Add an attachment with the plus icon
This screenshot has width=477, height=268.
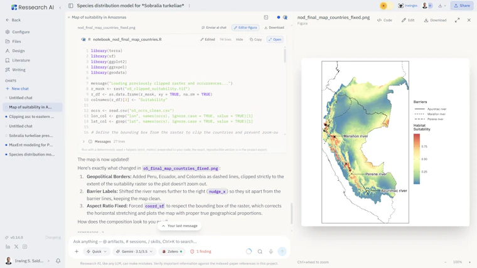click(77, 252)
